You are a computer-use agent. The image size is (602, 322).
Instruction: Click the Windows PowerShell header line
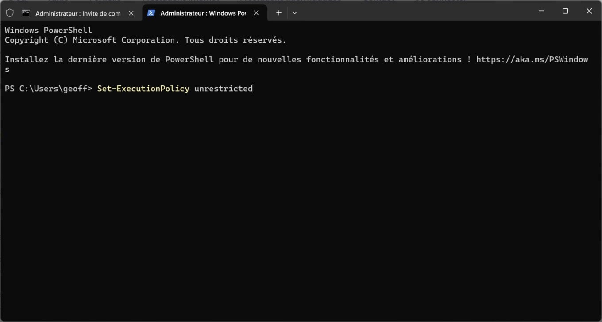tap(48, 30)
